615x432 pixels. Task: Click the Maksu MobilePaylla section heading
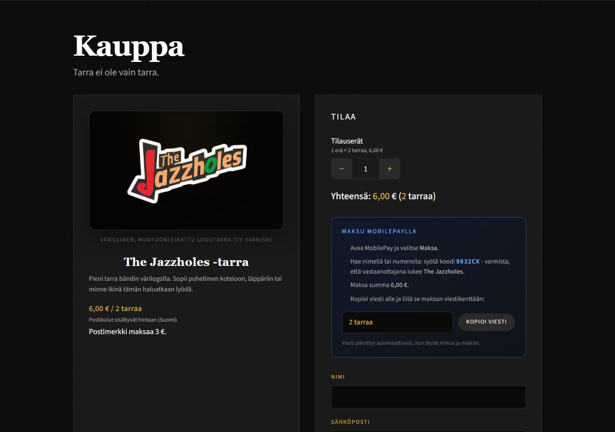coord(379,231)
